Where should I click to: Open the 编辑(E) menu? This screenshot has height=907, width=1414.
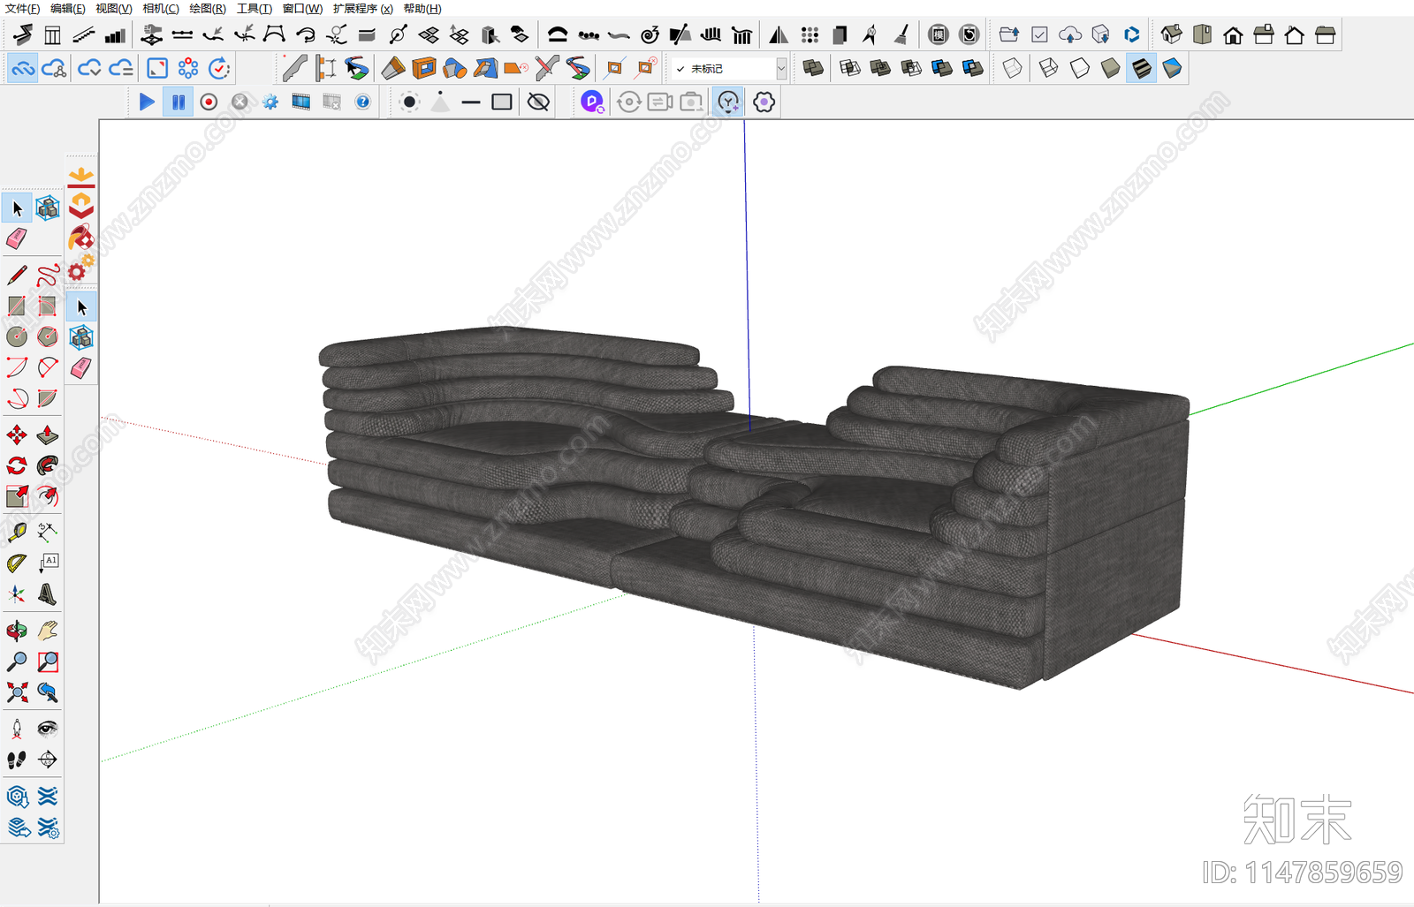pyautogui.click(x=68, y=9)
